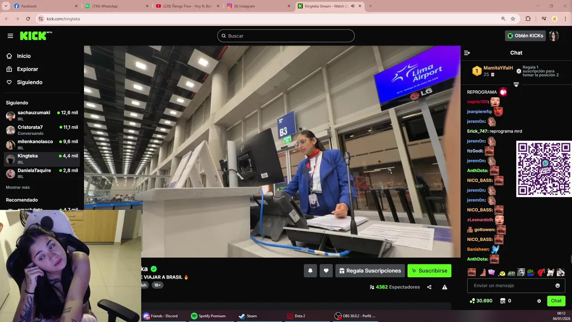The image size is (572, 322).
Task: Open the tab search dropdown
Action: point(6,6)
